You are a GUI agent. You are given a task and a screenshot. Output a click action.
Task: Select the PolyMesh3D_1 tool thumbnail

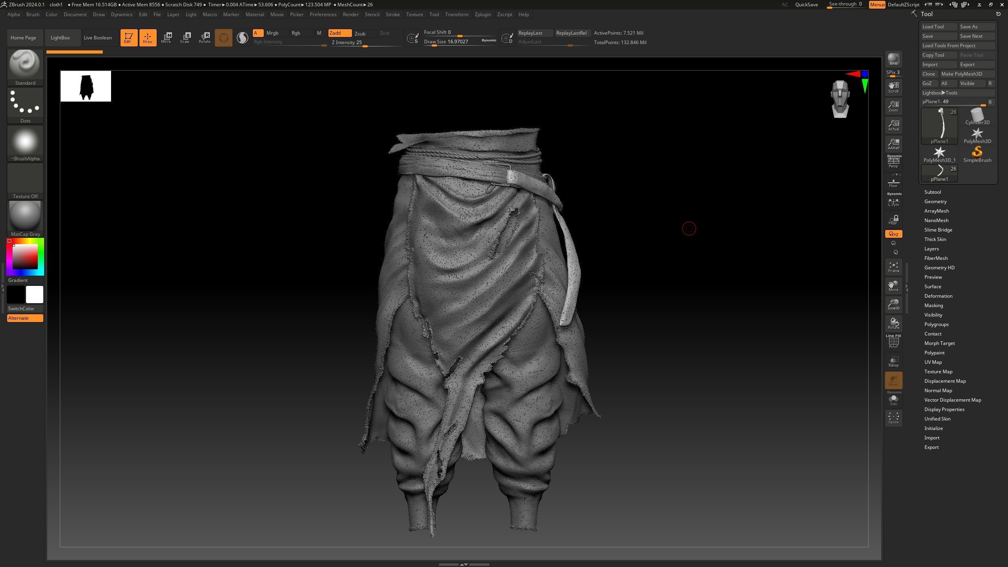pyautogui.click(x=939, y=154)
